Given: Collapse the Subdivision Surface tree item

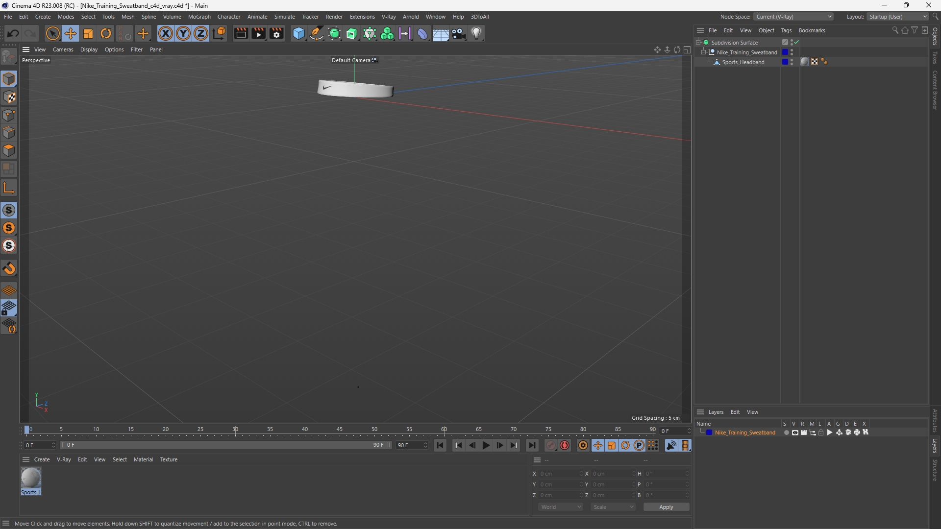Looking at the screenshot, I should tap(698, 43).
